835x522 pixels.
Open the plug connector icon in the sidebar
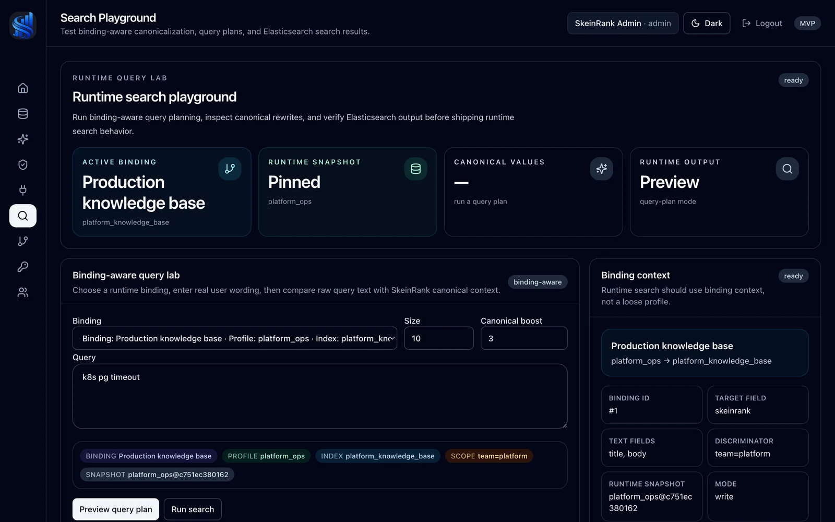pos(23,190)
